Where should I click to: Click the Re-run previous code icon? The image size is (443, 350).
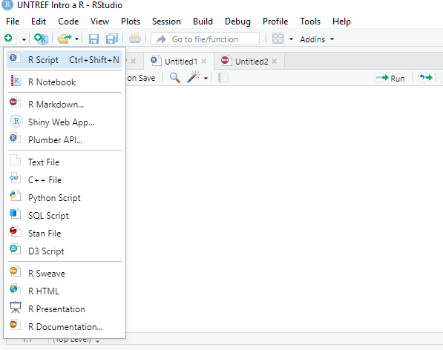click(x=426, y=78)
